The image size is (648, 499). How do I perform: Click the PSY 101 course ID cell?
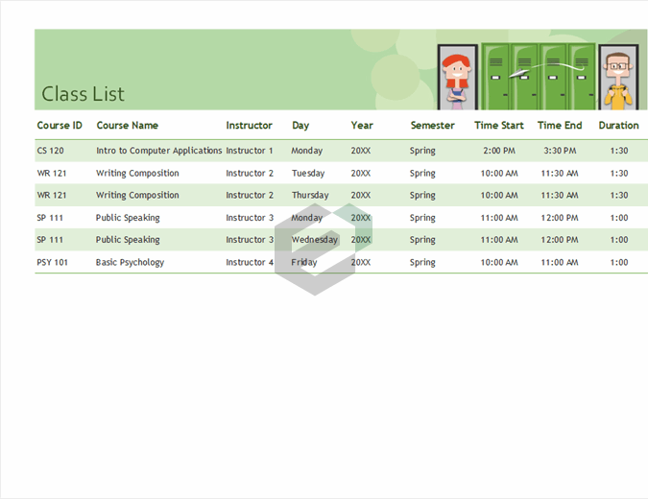point(53,263)
